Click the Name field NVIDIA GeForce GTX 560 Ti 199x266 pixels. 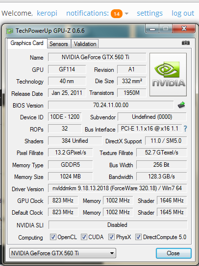click(x=97, y=57)
